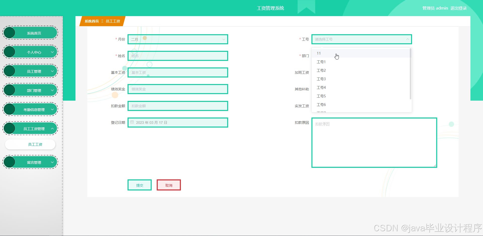Click the dark green circle icon on 部门管理

pyautogui.click(x=10, y=90)
